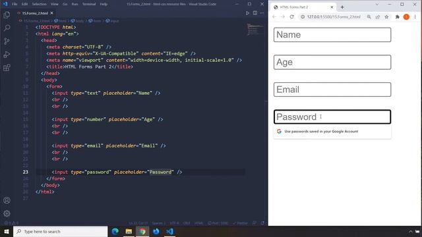Open File Explorer from the taskbar
This screenshot has width=422, height=237.
pos(129,231)
